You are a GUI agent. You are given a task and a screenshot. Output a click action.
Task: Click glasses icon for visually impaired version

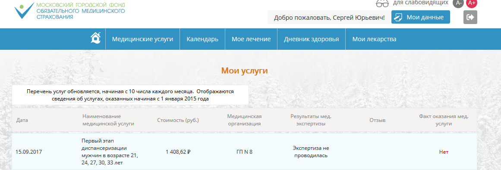(382, 3)
